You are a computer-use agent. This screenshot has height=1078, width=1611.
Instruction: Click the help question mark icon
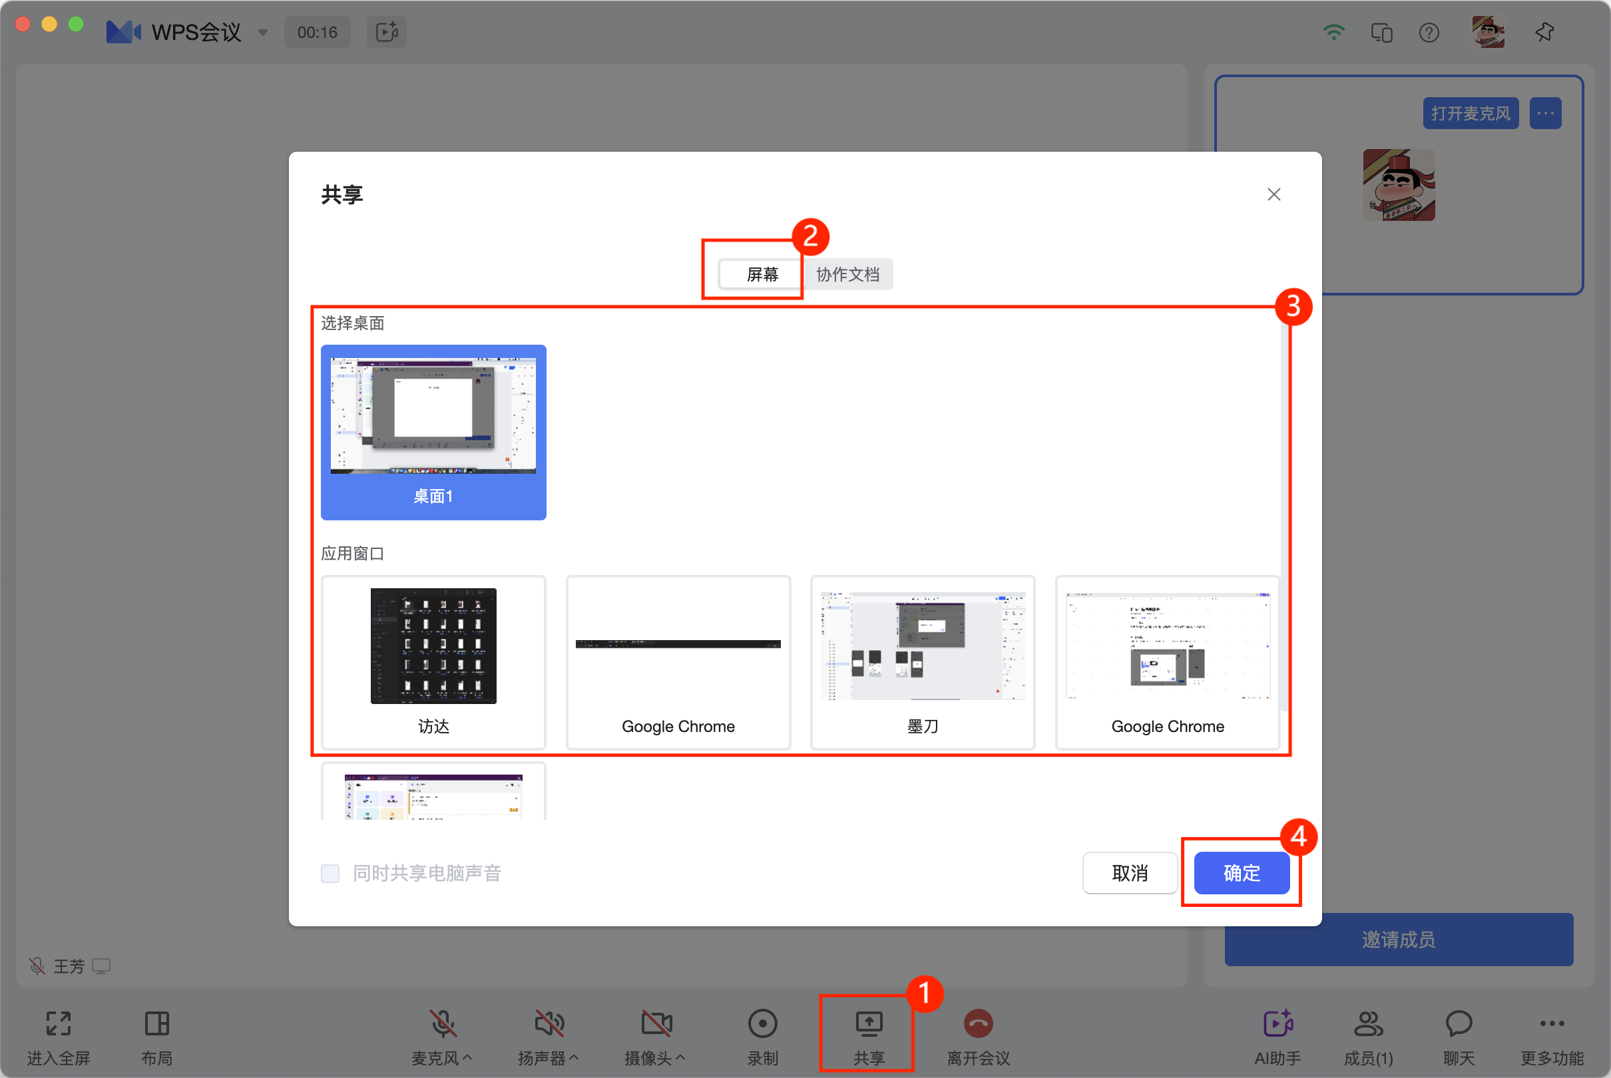(1429, 33)
